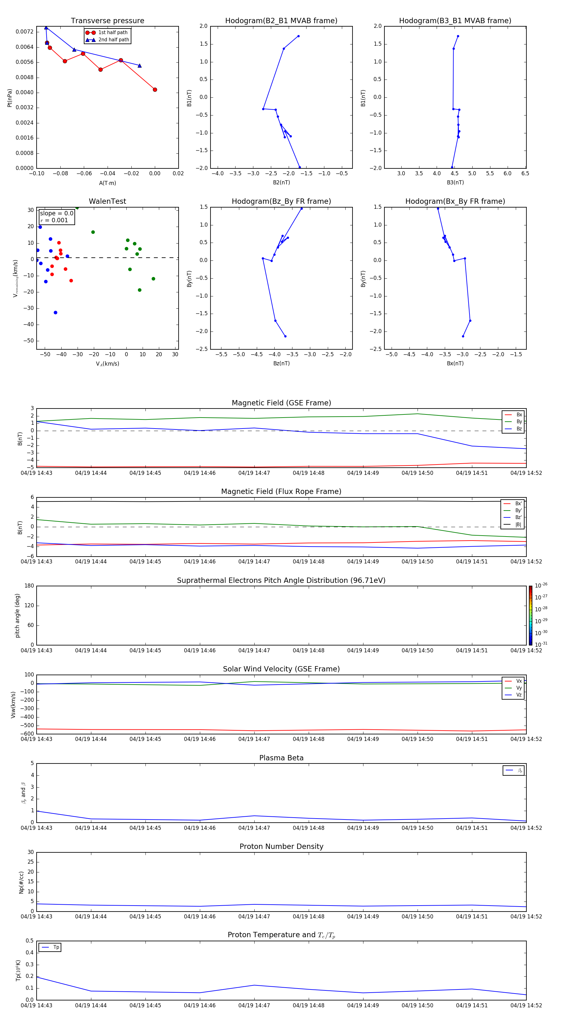Click the "Hodogram(B3_B1 MVAB frame)" title
Image resolution: width=563 pixels, height=1033 pixels.
click(x=455, y=21)
